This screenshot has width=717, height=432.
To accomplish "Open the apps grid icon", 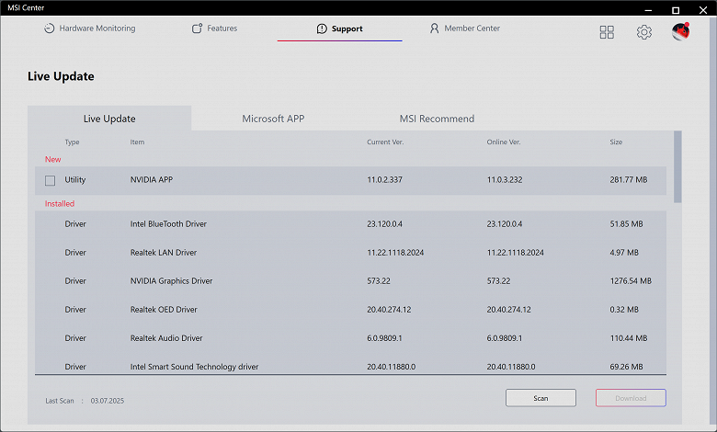I will point(607,32).
